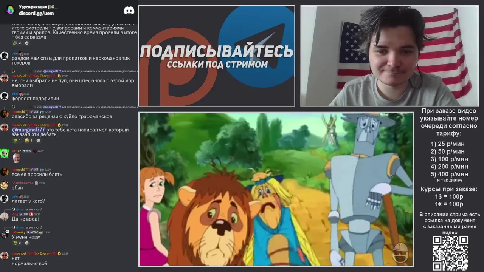Click haneech777's avatar beside 'спасибо за рецензию'
The image size is (484, 272).
tap(4, 114)
